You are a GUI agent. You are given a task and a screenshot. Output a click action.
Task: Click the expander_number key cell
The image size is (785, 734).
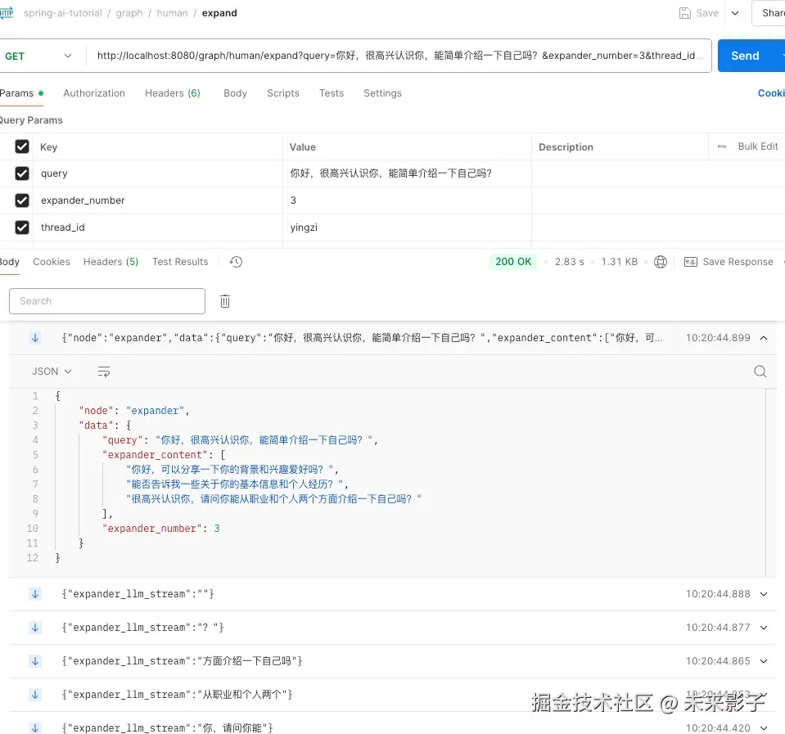[158, 200]
